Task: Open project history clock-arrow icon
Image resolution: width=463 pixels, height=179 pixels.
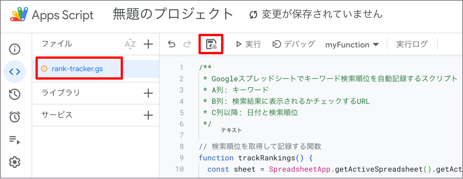Action: point(15,94)
